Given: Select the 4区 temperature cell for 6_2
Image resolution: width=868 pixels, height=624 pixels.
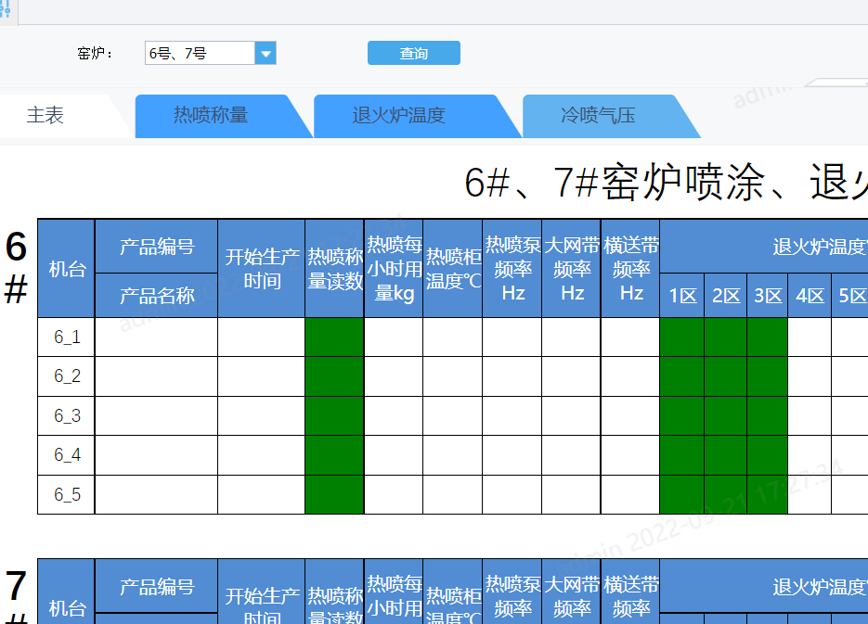Looking at the screenshot, I should pos(810,376).
